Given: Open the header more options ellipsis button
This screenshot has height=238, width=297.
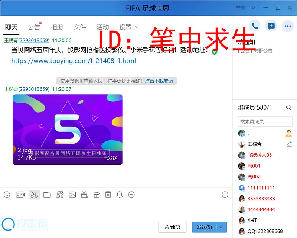Looking at the screenshot, I should click(x=288, y=26).
